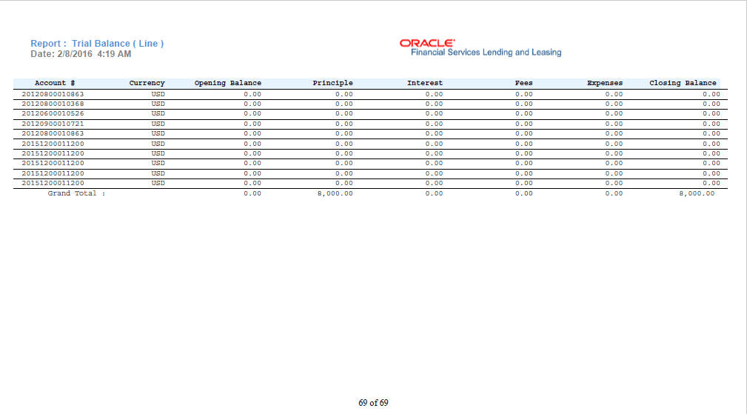Click Grand Total Interest value 0.00
The height and width of the screenshot is (414, 747).
[434, 194]
